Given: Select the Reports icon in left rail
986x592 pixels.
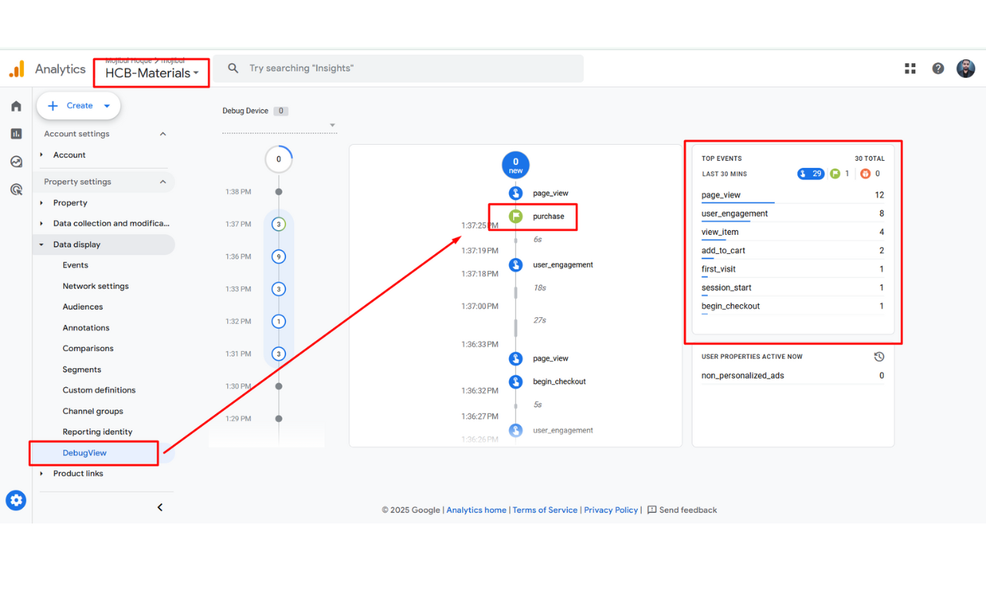Looking at the screenshot, I should point(15,133).
